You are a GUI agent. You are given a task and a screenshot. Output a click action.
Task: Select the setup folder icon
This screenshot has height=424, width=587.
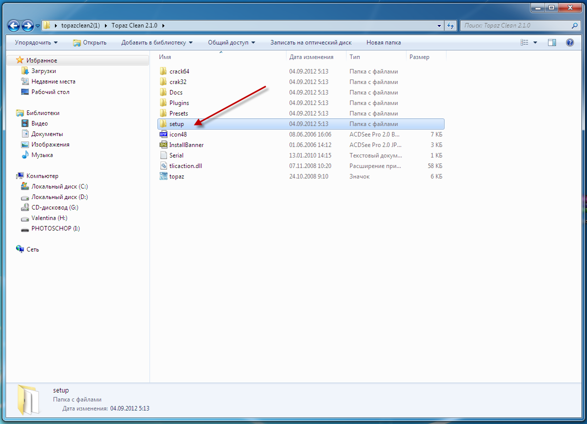coord(163,123)
